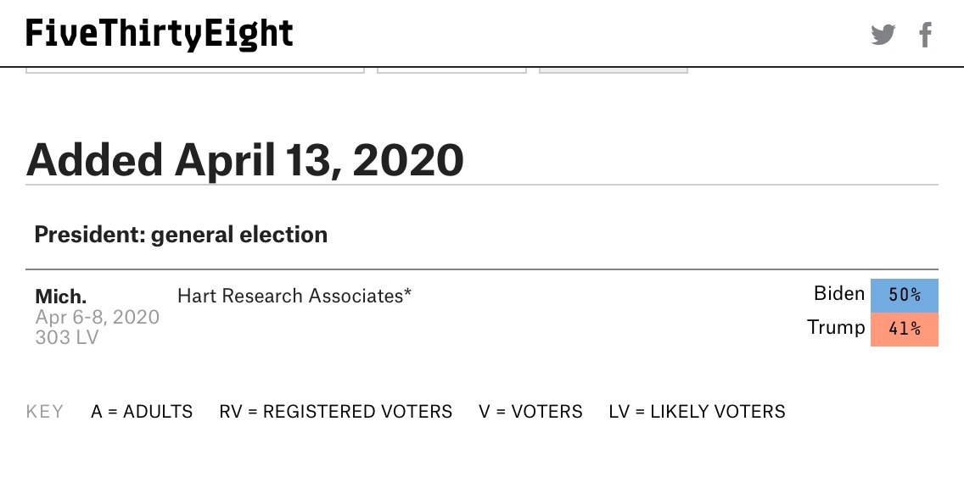Click the gray filter box at top
Viewport: 964px width, 499px height.
(613, 69)
